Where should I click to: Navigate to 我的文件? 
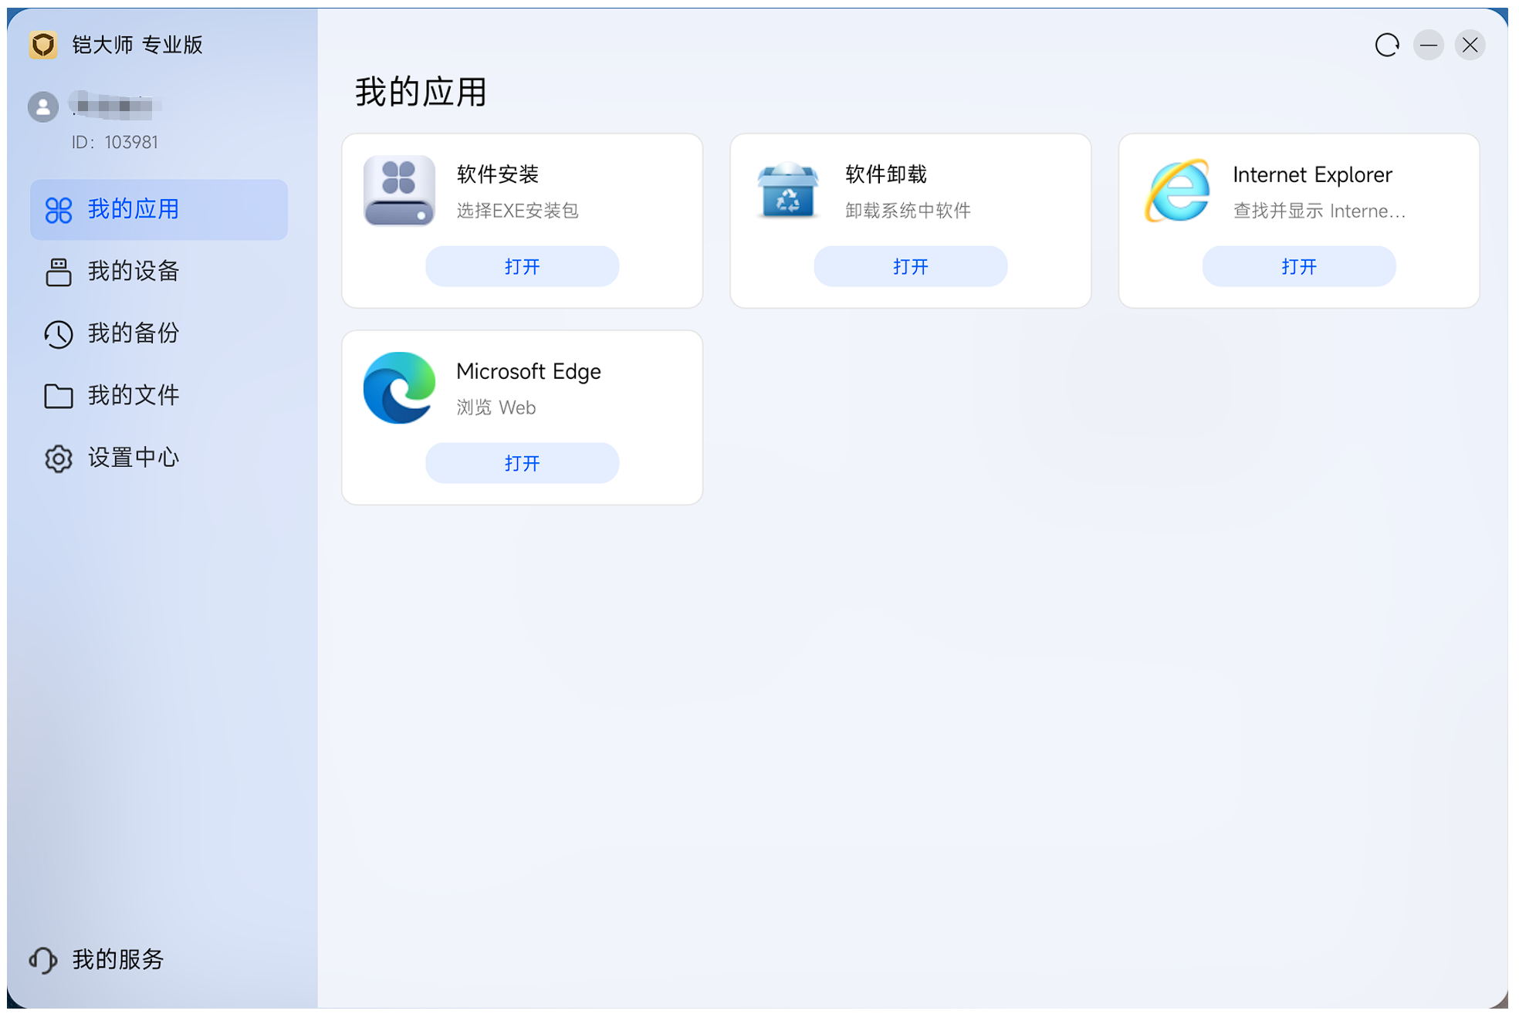159,396
